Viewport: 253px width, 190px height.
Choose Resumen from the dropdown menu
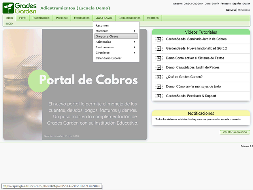(x=116, y=25)
